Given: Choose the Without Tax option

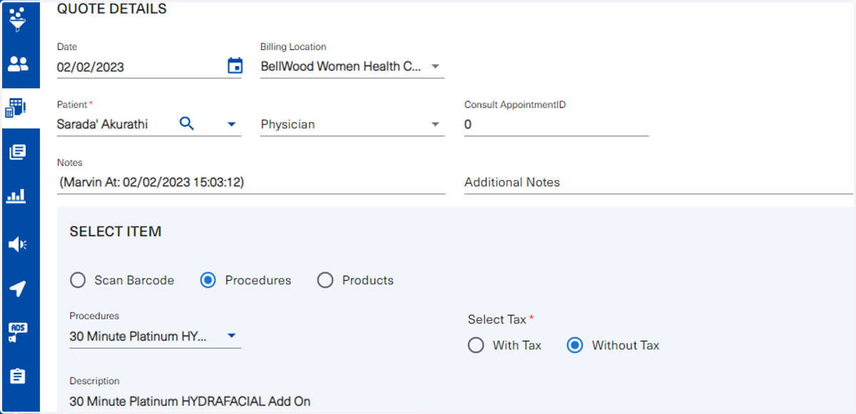Looking at the screenshot, I should click(x=575, y=346).
